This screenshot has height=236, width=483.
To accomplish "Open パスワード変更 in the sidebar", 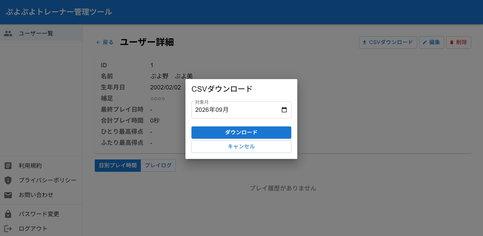I will 41,214.
